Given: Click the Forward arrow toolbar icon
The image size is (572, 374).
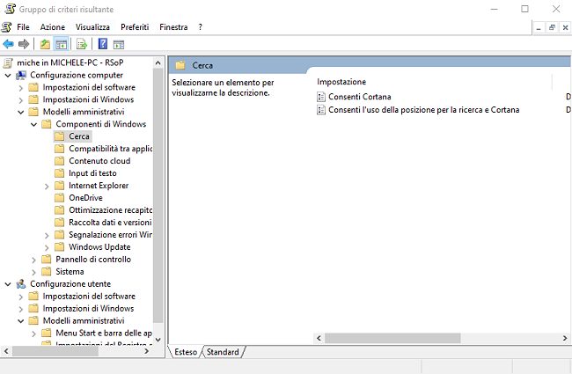Looking at the screenshot, I should point(24,44).
